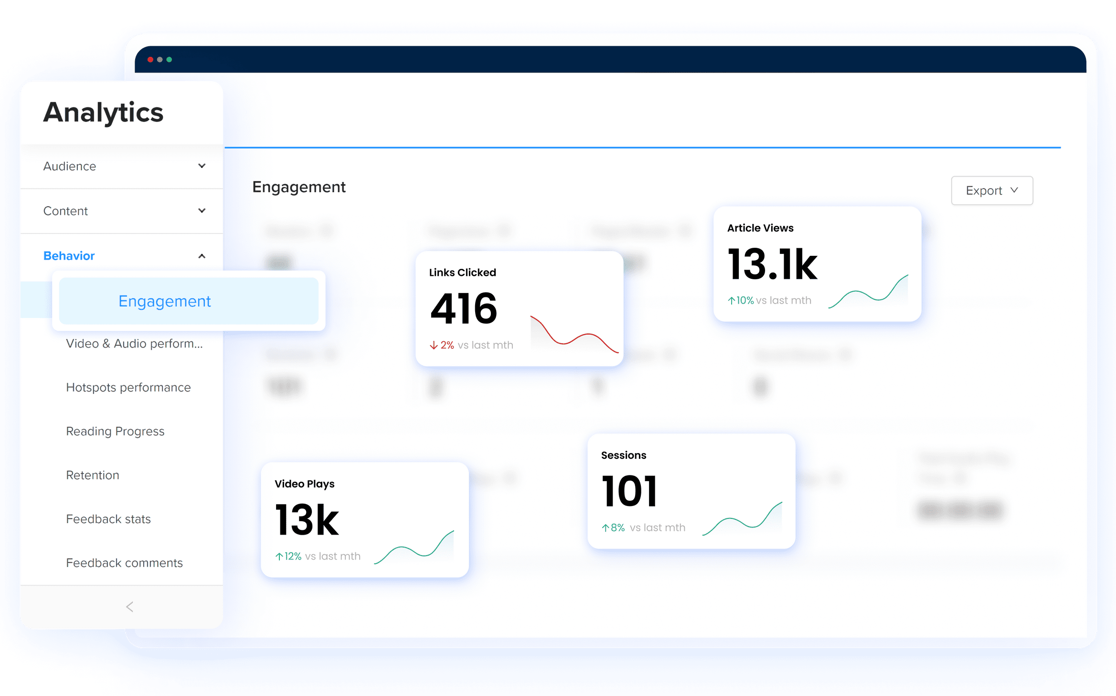Image resolution: width=1116 pixels, height=696 pixels.
Task: Open Feedback stats page
Action: point(108,519)
